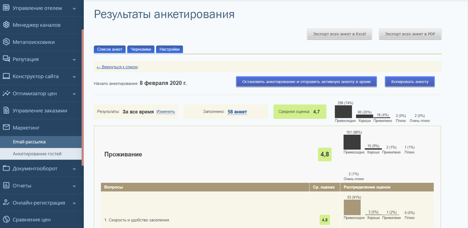Click the Маркетинг envelope icon
The image size is (468, 228).
tap(6, 127)
